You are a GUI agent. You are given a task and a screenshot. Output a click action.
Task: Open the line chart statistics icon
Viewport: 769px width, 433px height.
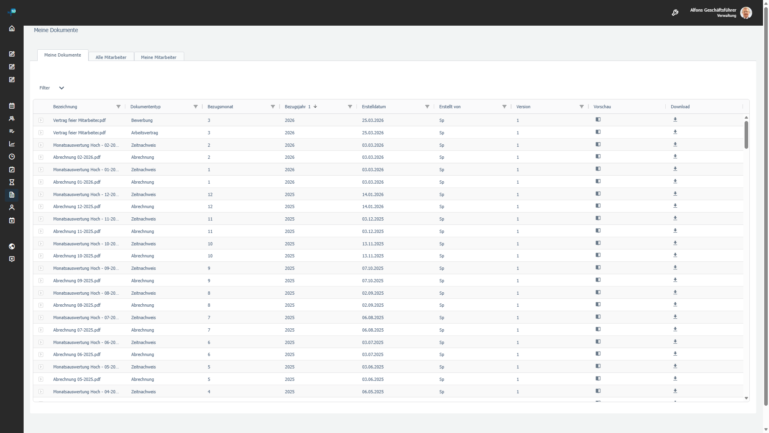pyautogui.click(x=12, y=144)
